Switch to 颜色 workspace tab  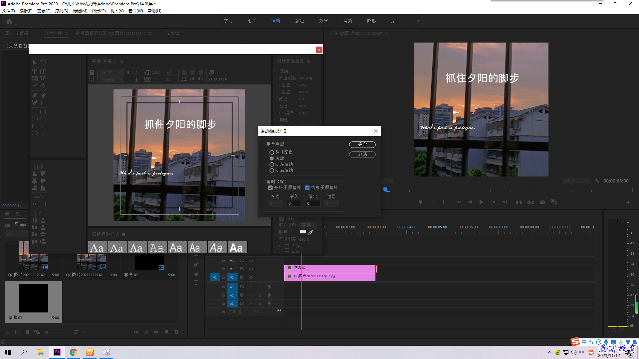pos(300,21)
